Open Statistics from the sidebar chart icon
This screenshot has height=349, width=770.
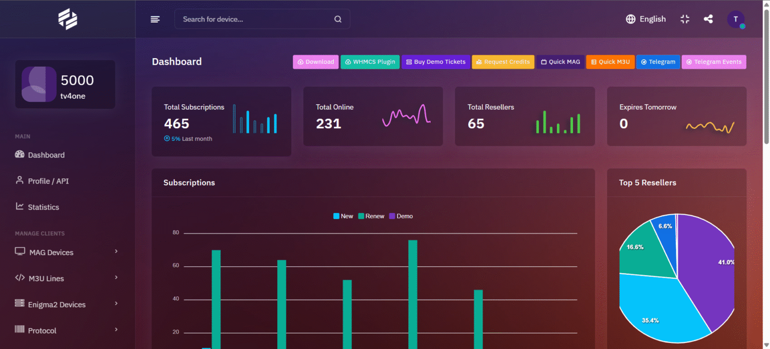coord(20,206)
